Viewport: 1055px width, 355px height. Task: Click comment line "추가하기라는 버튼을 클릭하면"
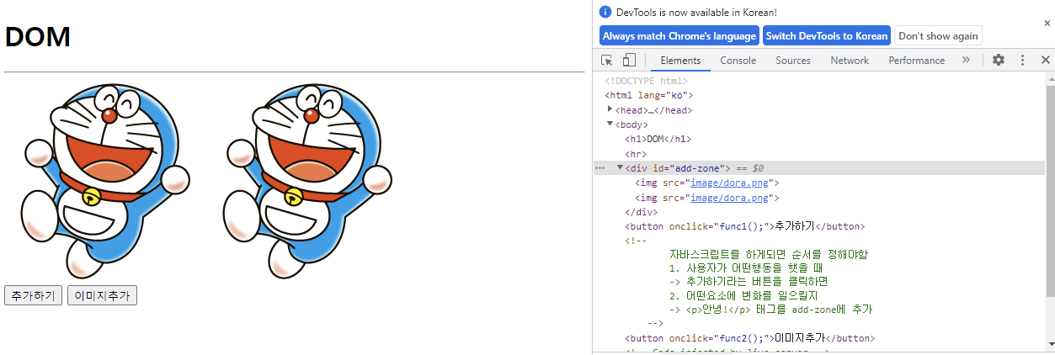pyautogui.click(x=756, y=282)
